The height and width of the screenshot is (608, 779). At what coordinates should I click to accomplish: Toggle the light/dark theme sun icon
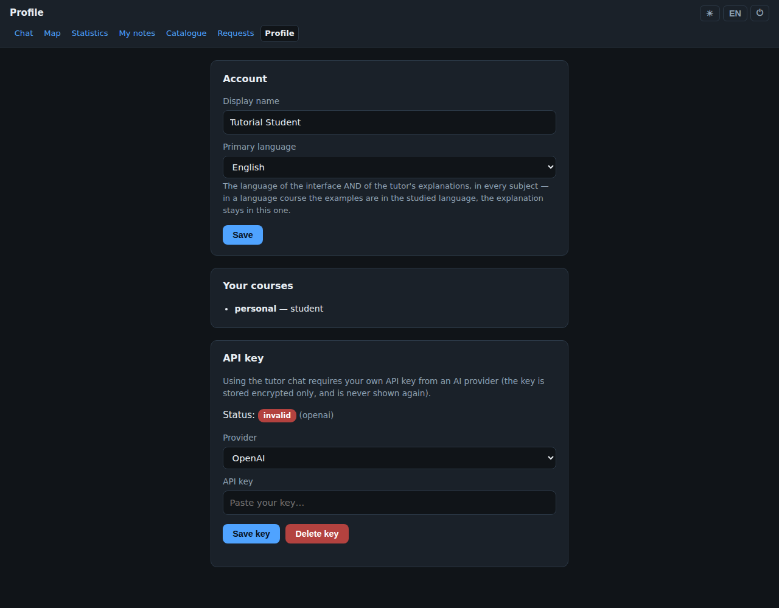pyautogui.click(x=710, y=13)
